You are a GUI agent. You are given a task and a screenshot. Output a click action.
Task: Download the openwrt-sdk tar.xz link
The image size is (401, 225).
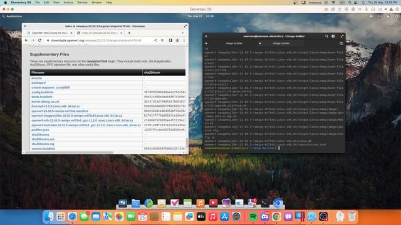82,120
